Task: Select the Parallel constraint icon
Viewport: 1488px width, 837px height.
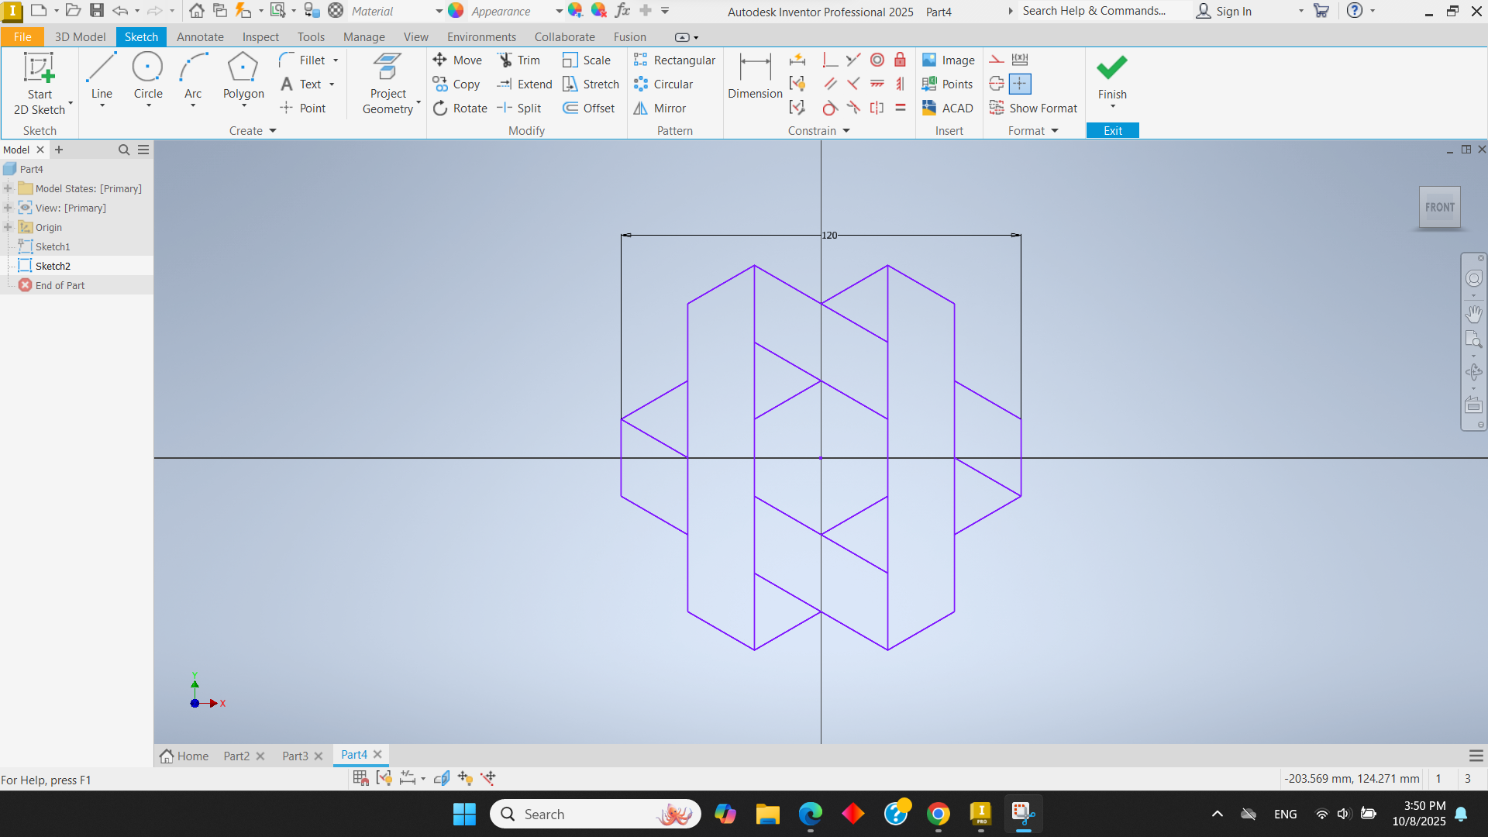Action: (x=830, y=84)
